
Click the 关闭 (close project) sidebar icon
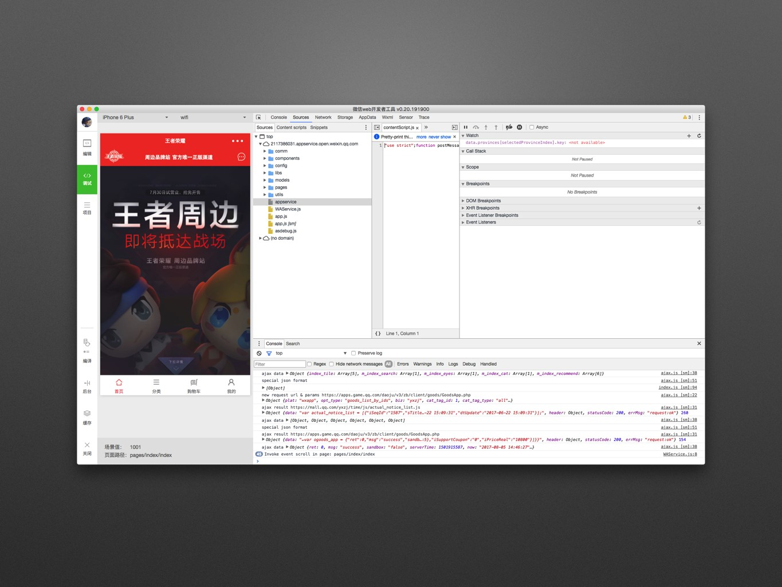87,448
